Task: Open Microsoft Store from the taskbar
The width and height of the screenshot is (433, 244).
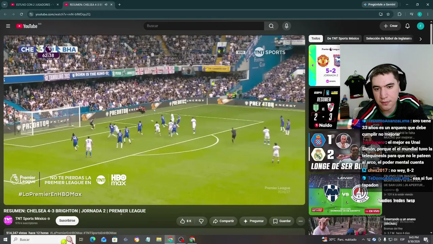Action: 115,240
